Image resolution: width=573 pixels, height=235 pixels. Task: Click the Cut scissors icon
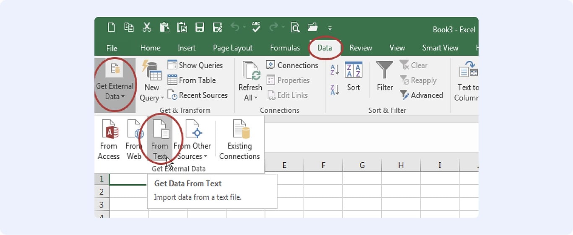[147, 27]
